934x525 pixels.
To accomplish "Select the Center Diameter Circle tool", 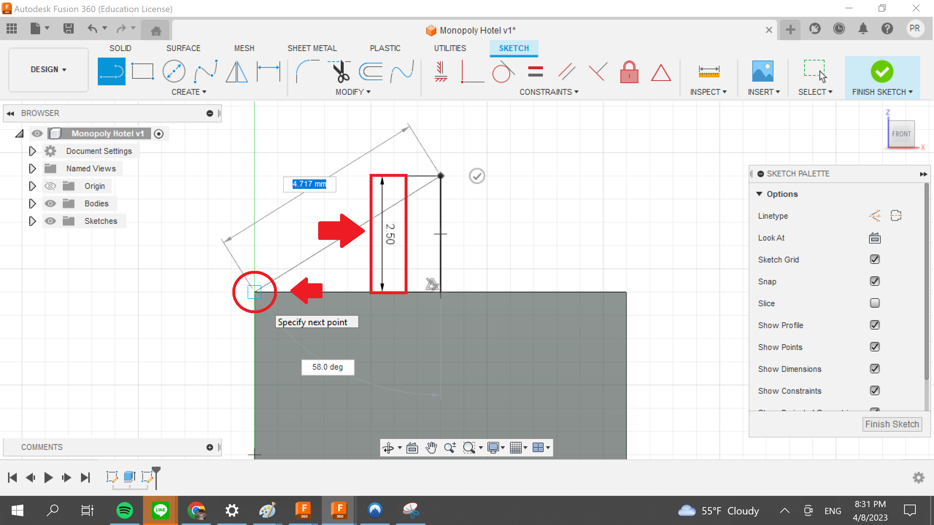I will coord(174,71).
